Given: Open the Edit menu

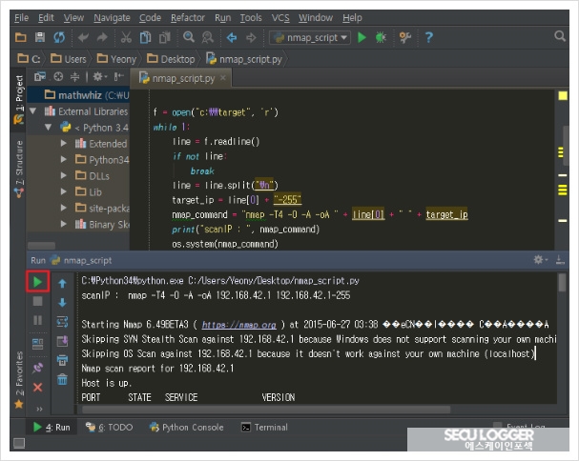Looking at the screenshot, I should 46,18.
